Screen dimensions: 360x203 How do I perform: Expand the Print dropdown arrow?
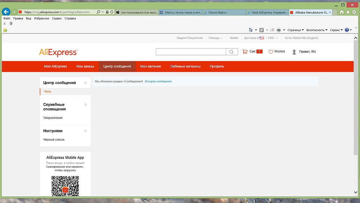click(x=284, y=30)
